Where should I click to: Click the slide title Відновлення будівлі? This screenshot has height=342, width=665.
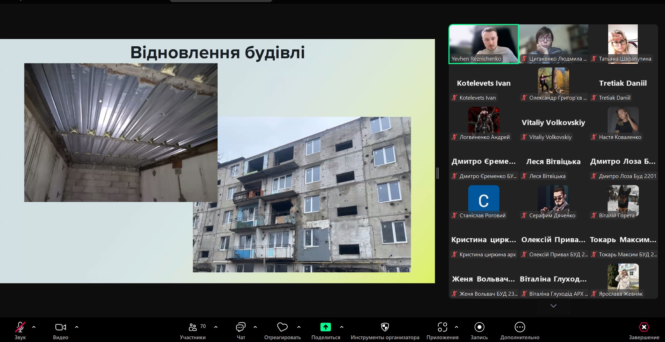[218, 53]
